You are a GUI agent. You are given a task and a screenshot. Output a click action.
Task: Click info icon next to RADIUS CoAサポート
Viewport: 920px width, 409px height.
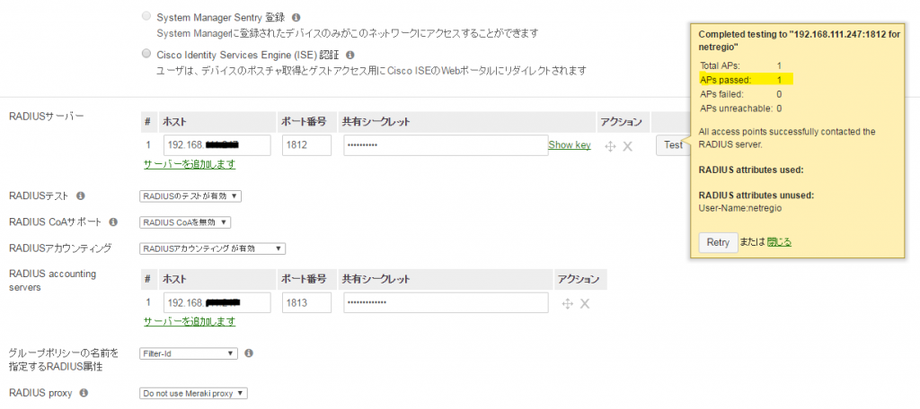pos(113,222)
